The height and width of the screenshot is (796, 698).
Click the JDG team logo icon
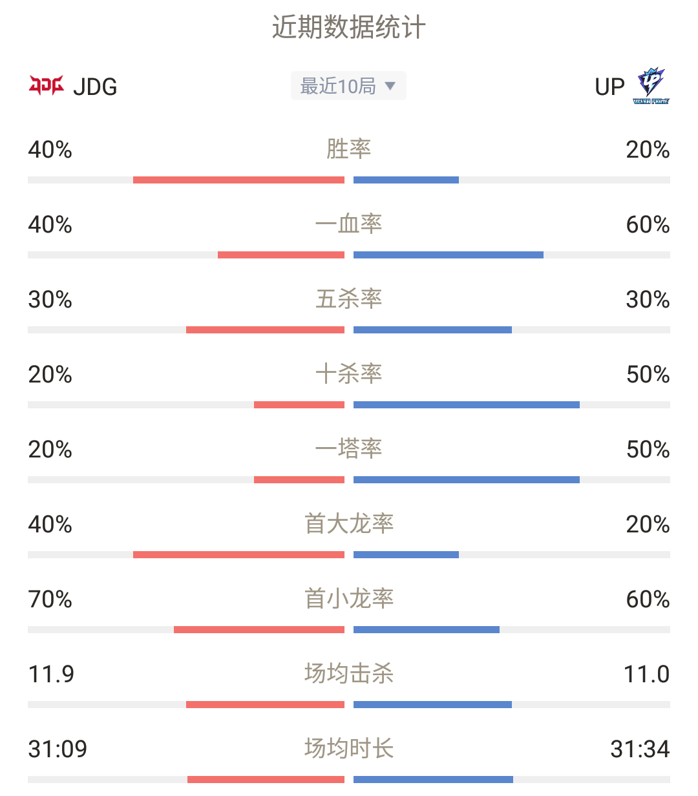point(46,85)
